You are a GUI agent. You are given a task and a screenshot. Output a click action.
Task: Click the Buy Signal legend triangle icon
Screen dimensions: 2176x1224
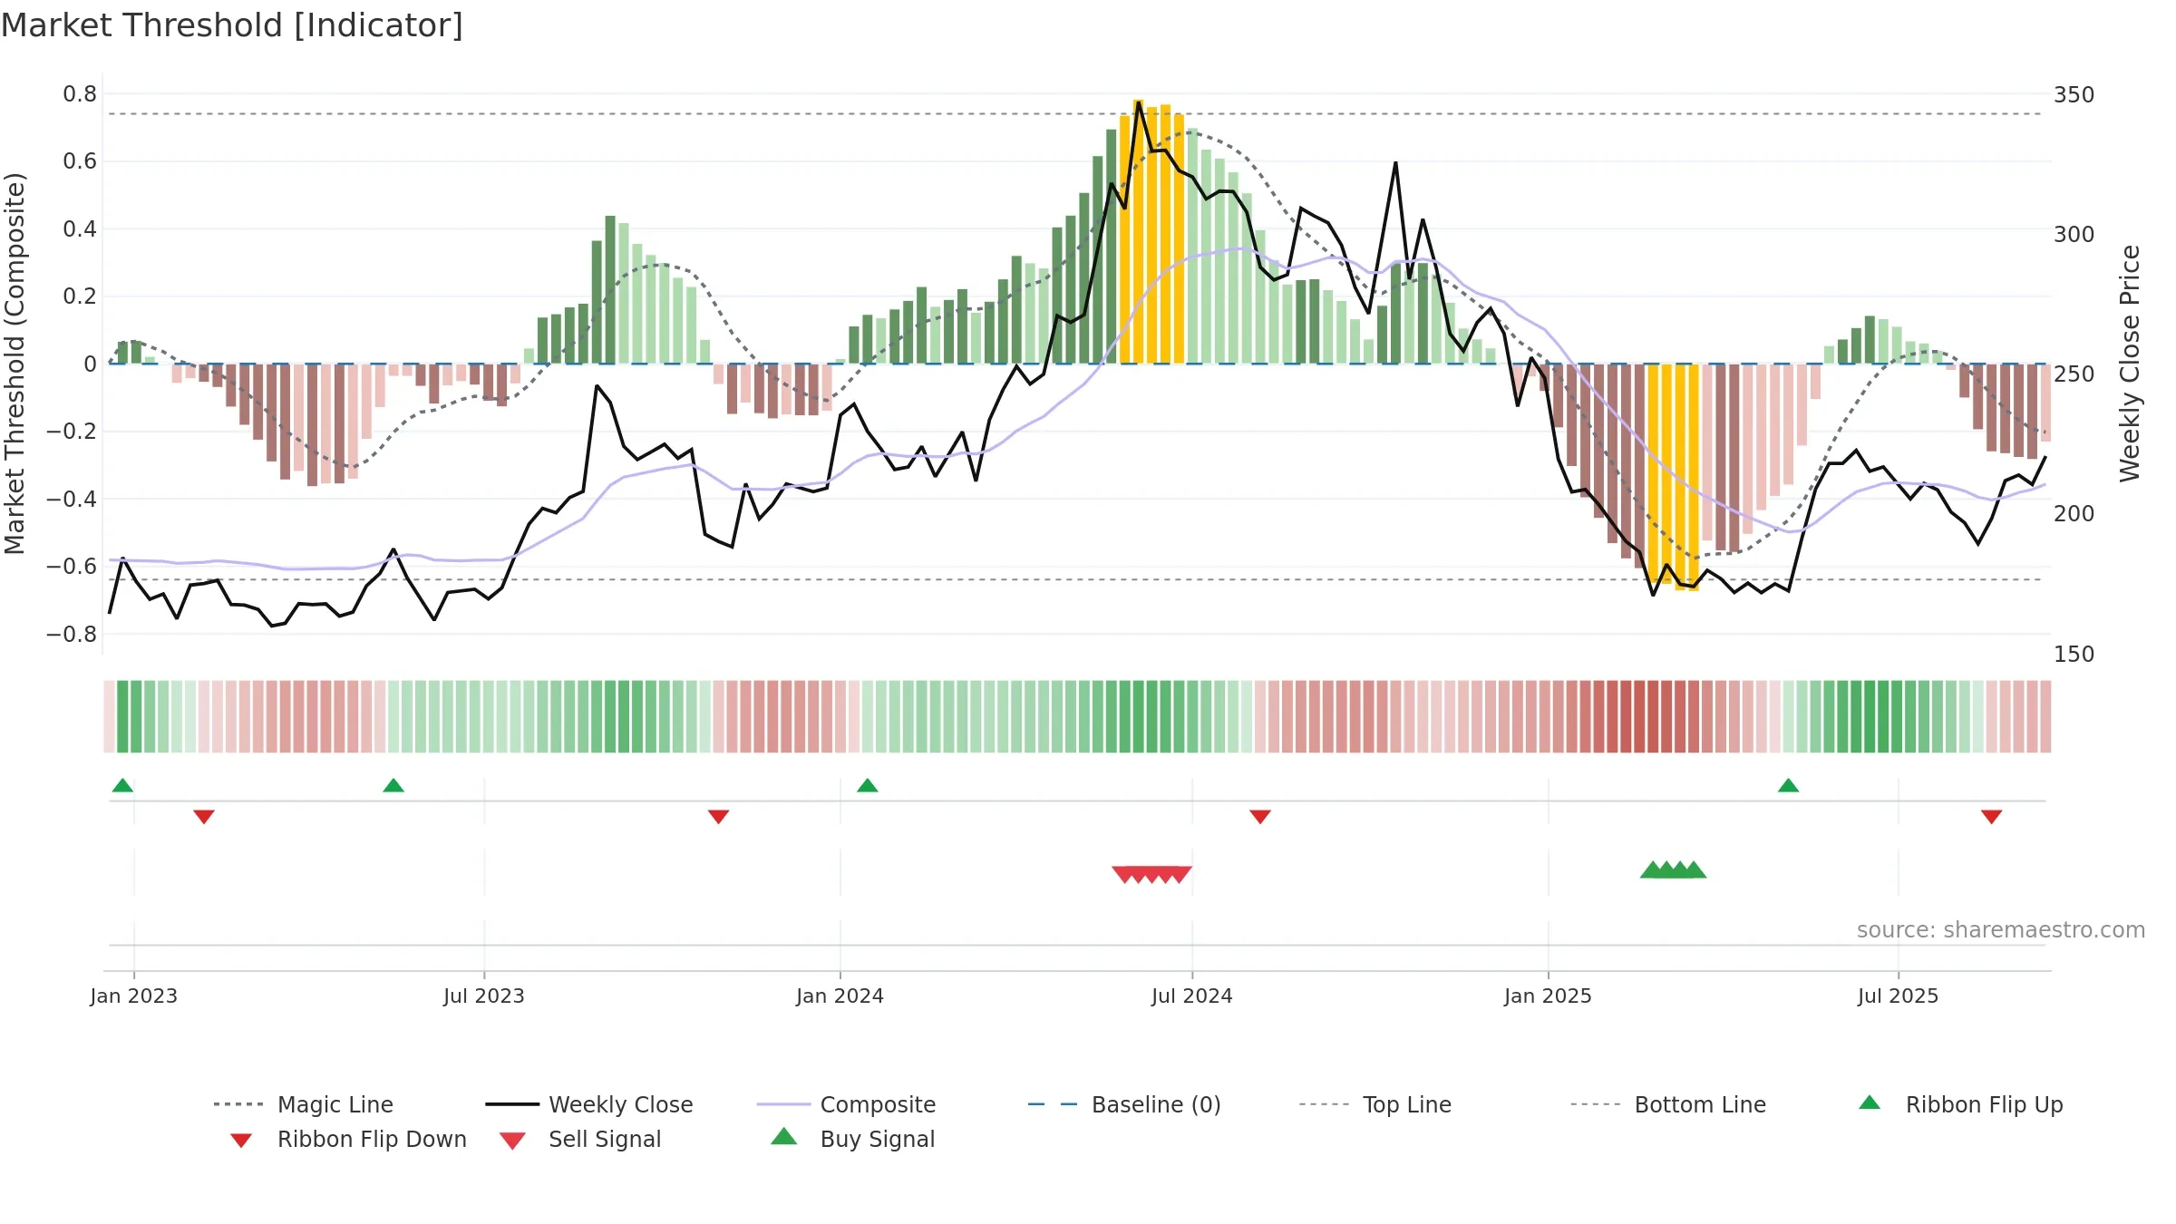tap(784, 1136)
